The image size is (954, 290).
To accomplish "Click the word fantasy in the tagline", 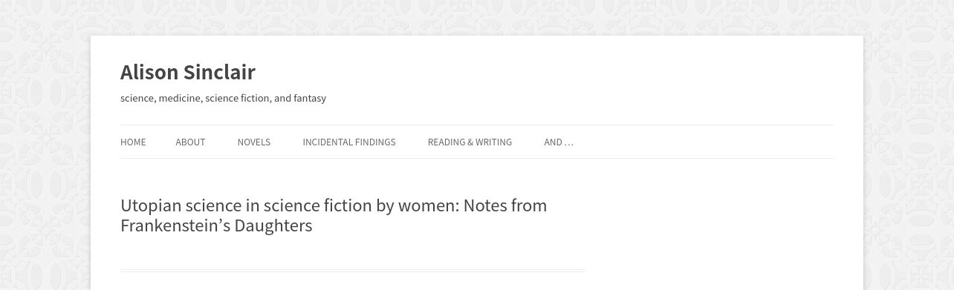I will point(310,98).
